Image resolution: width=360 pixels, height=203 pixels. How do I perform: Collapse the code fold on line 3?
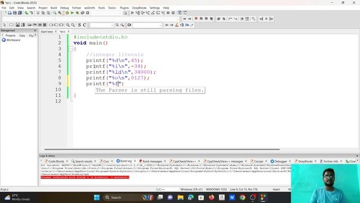71,48
